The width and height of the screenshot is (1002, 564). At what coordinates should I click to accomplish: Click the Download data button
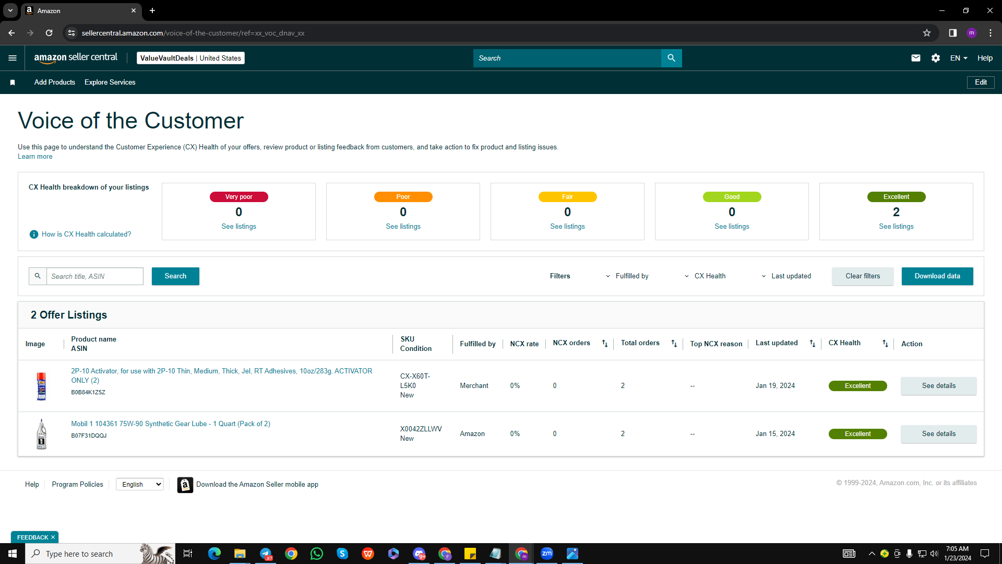point(937,276)
